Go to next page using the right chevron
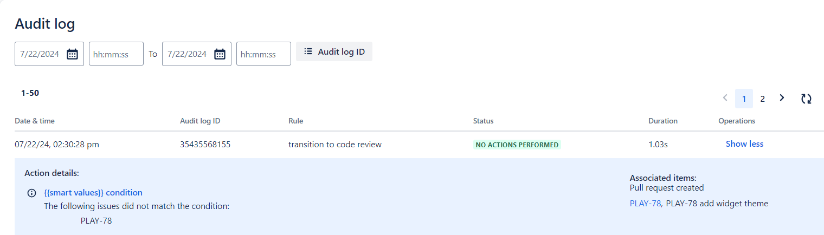824x235 pixels. point(782,98)
